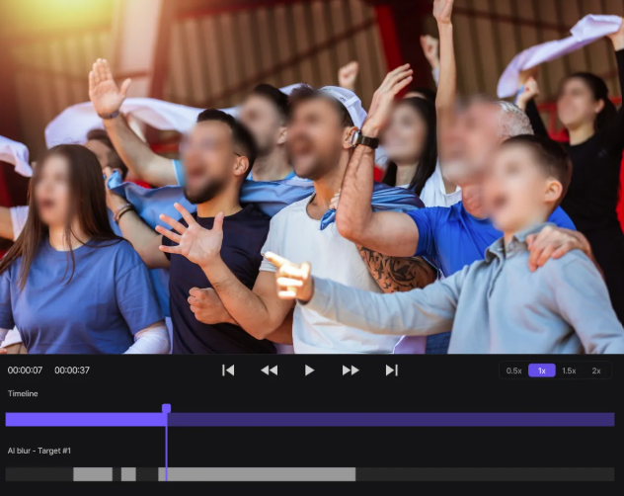
Task: Click the current time 00:00:07
Action: (25, 371)
